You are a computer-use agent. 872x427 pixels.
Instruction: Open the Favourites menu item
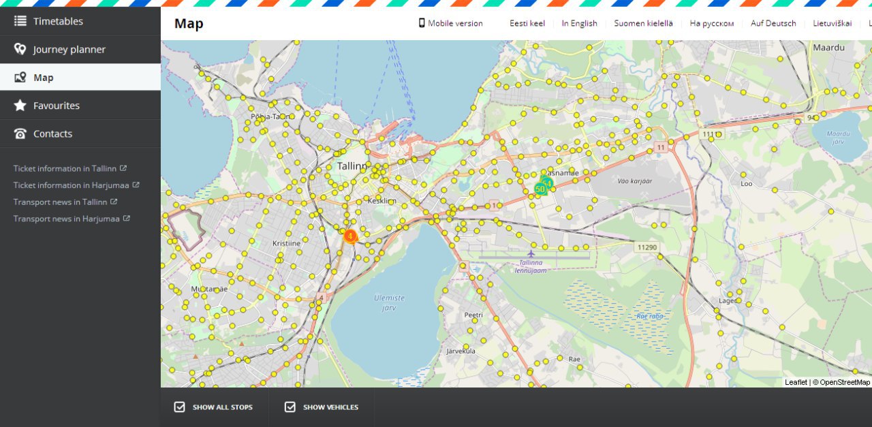[x=80, y=106]
